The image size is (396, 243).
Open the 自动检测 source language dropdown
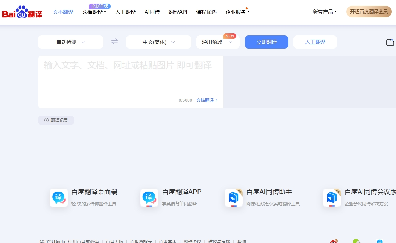[71, 42]
